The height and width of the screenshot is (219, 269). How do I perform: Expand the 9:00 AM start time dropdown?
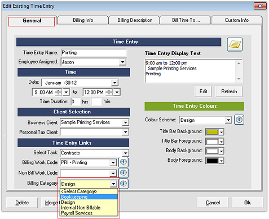[66, 92]
